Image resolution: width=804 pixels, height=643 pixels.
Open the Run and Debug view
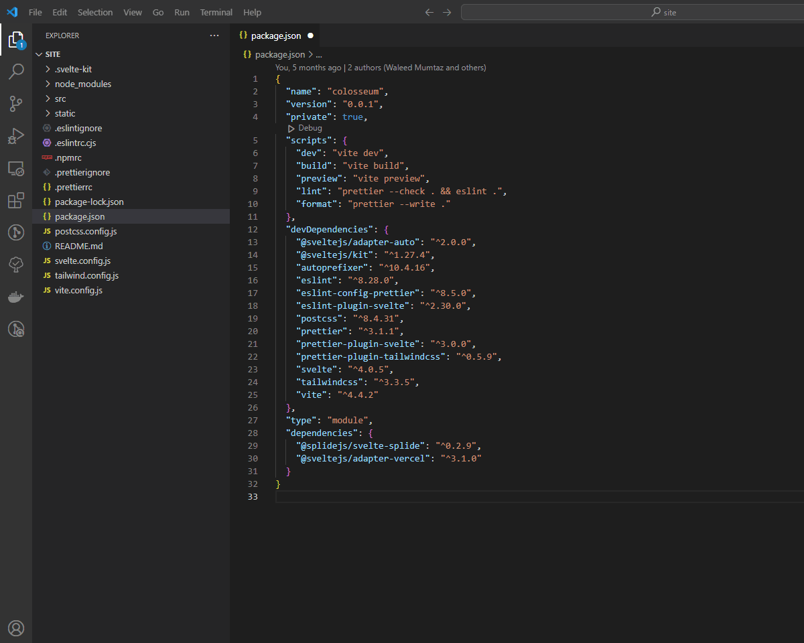click(16, 136)
